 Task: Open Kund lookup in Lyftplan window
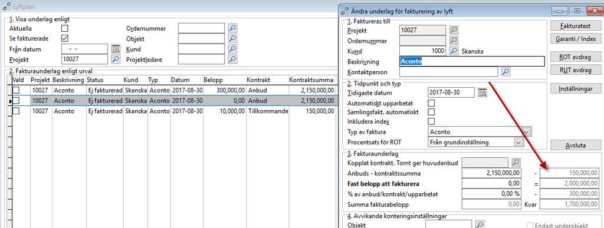click(x=232, y=49)
